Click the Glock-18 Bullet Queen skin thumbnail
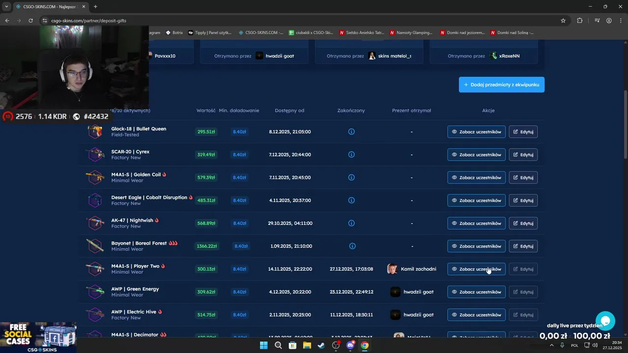Image resolution: width=628 pixels, height=353 pixels. (95, 131)
